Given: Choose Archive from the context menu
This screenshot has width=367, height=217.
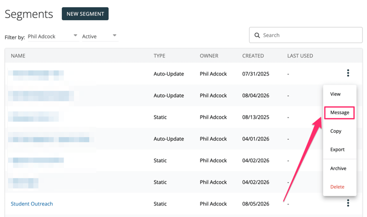Looking at the screenshot, I should pos(338,168).
